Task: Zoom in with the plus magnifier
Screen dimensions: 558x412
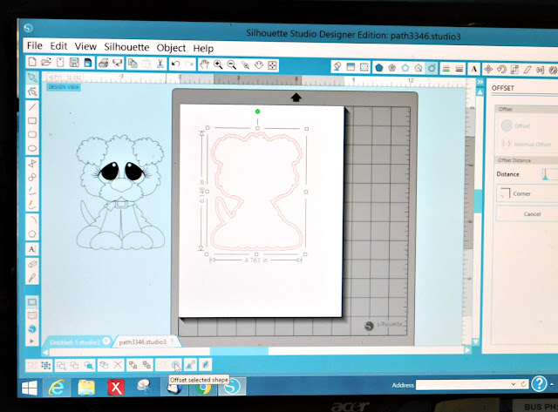Action: [218, 64]
